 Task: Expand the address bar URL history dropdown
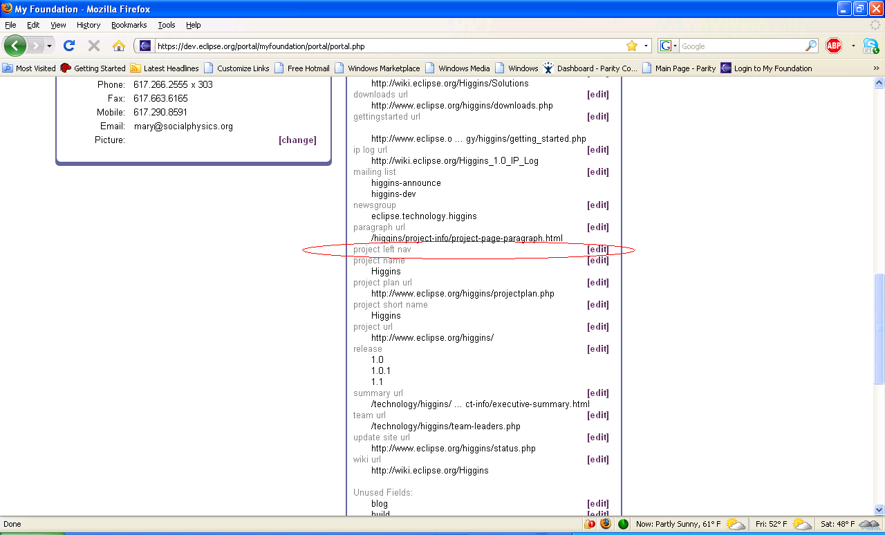pyautogui.click(x=646, y=46)
